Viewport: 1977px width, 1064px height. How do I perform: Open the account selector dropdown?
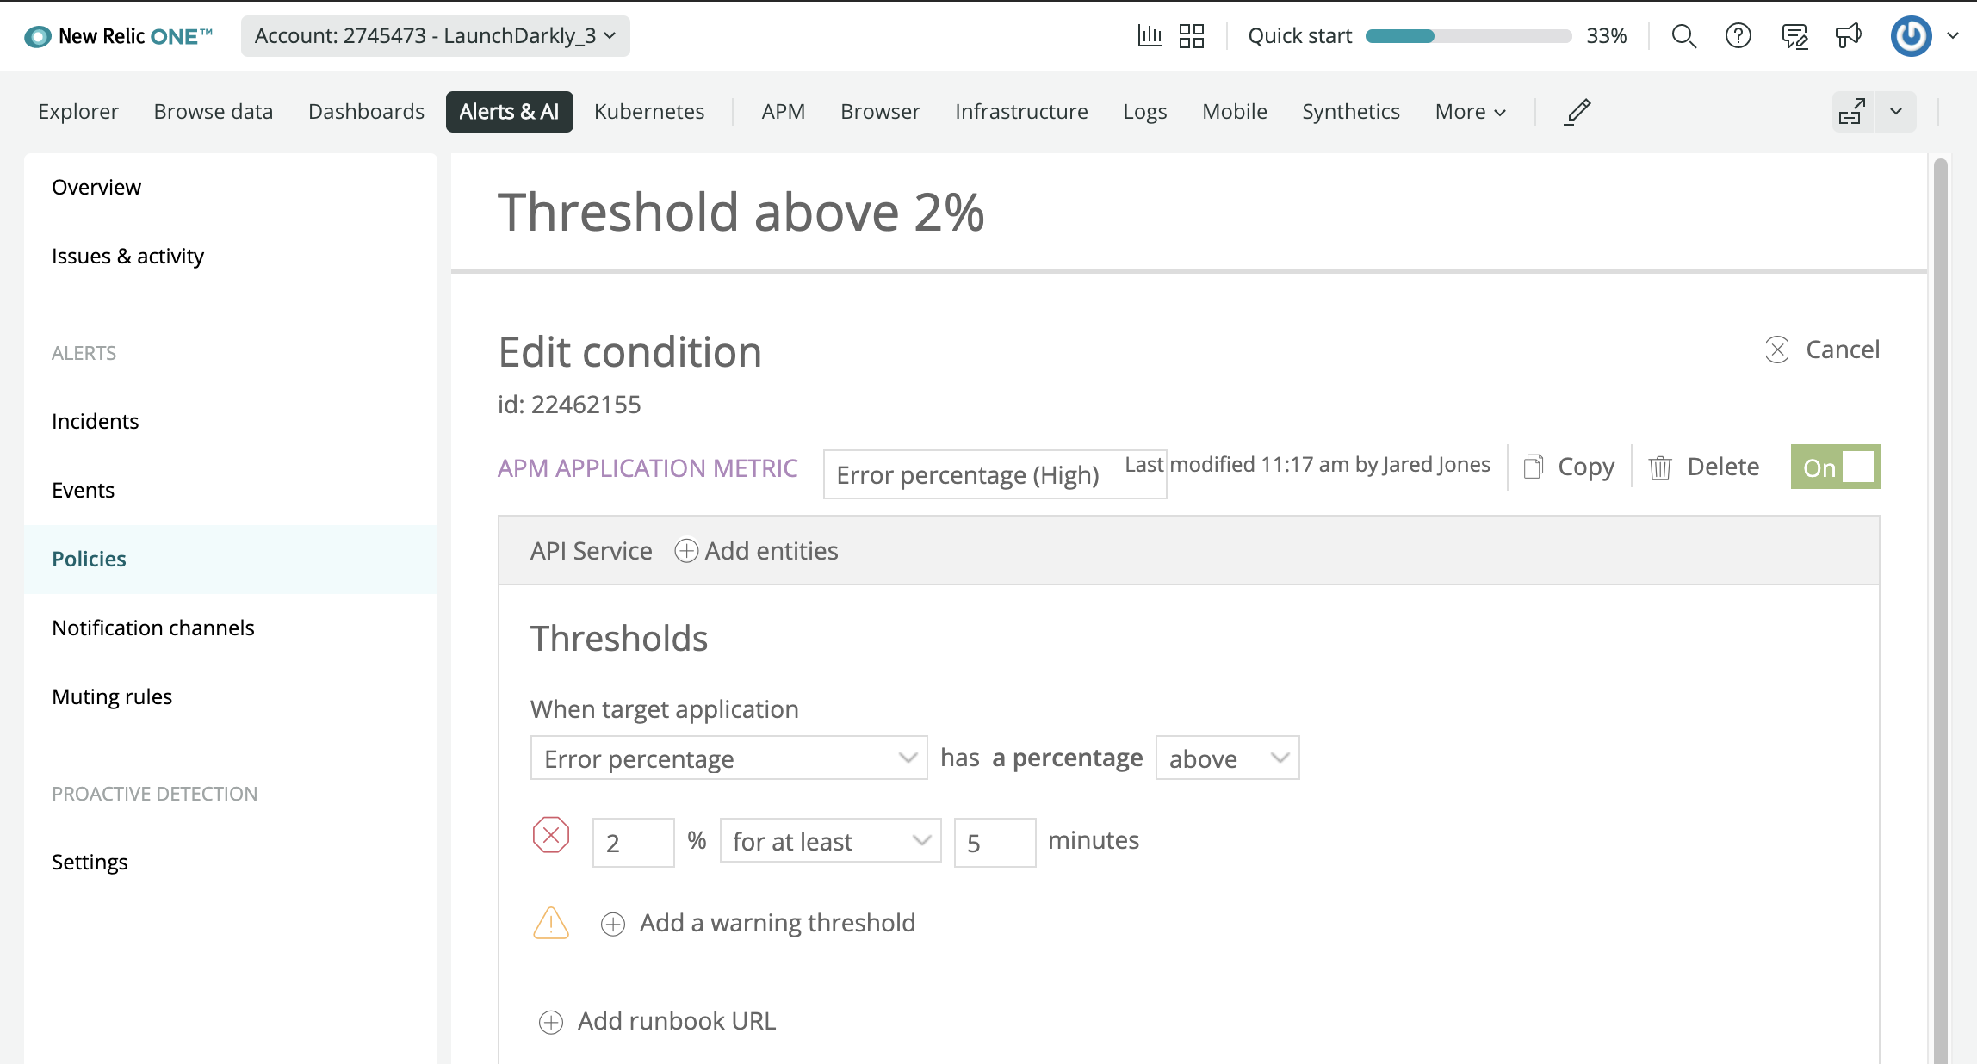tap(436, 35)
